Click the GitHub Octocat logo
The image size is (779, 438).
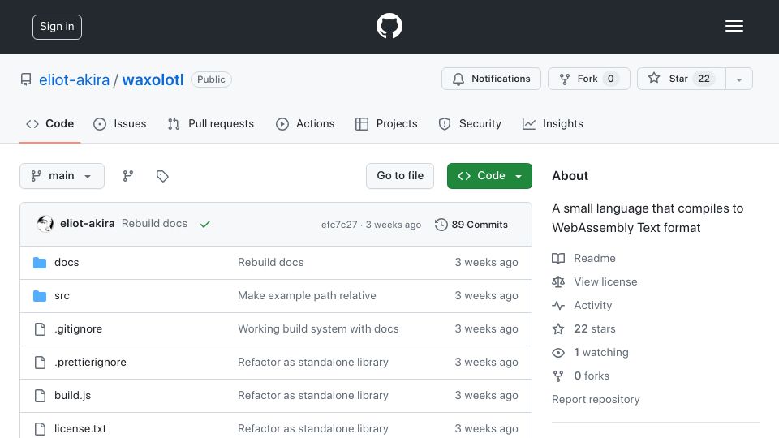[389, 26]
